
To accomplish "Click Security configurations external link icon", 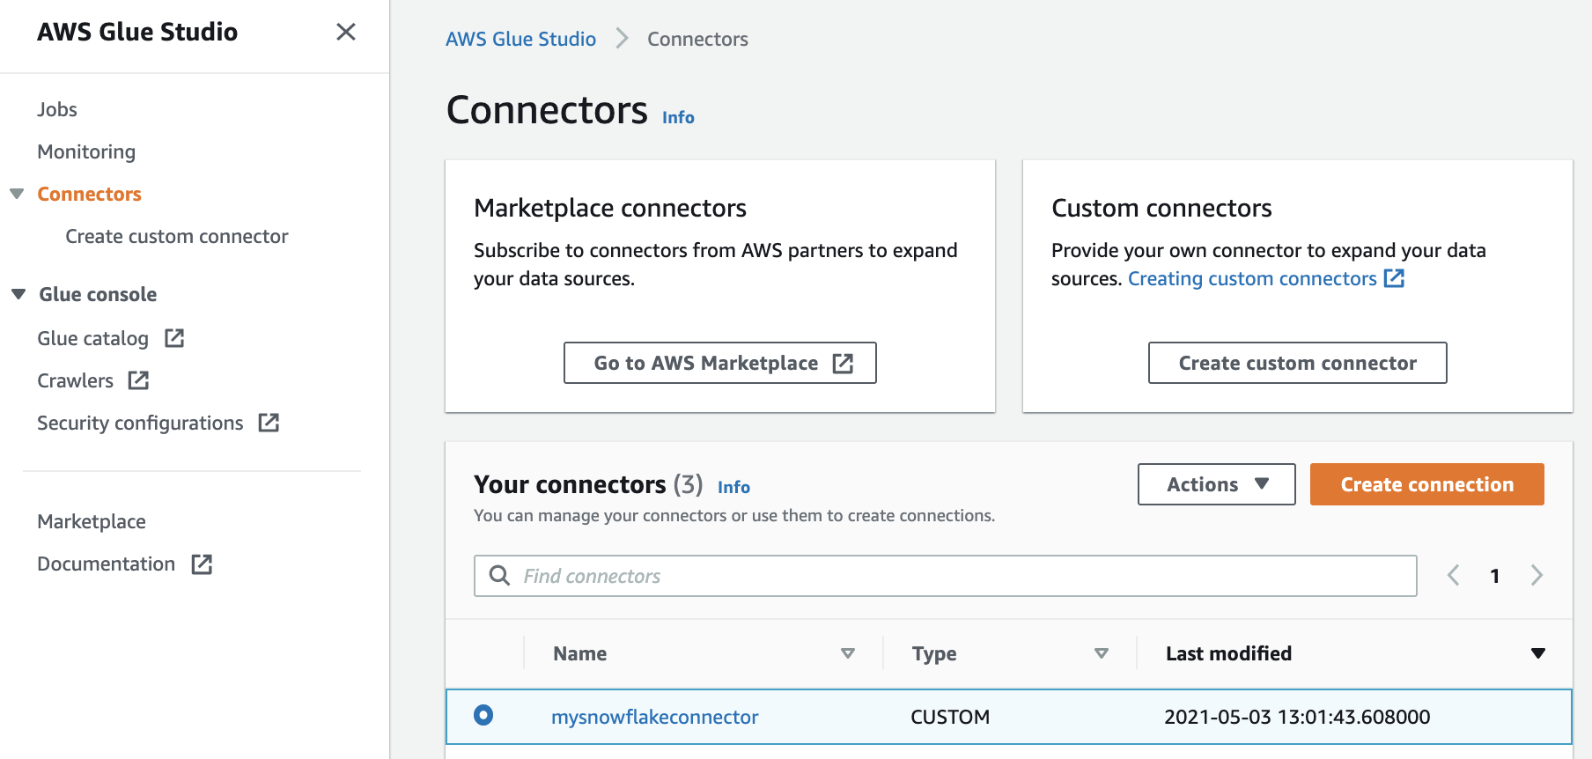I will click(269, 423).
